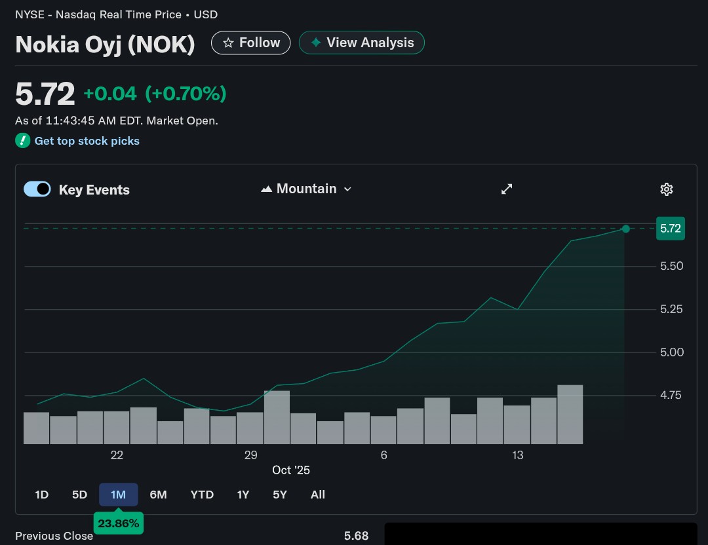Click the 5.25 axis label
The width and height of the screenshot is (708, 545).
click(x=671, y=309)
